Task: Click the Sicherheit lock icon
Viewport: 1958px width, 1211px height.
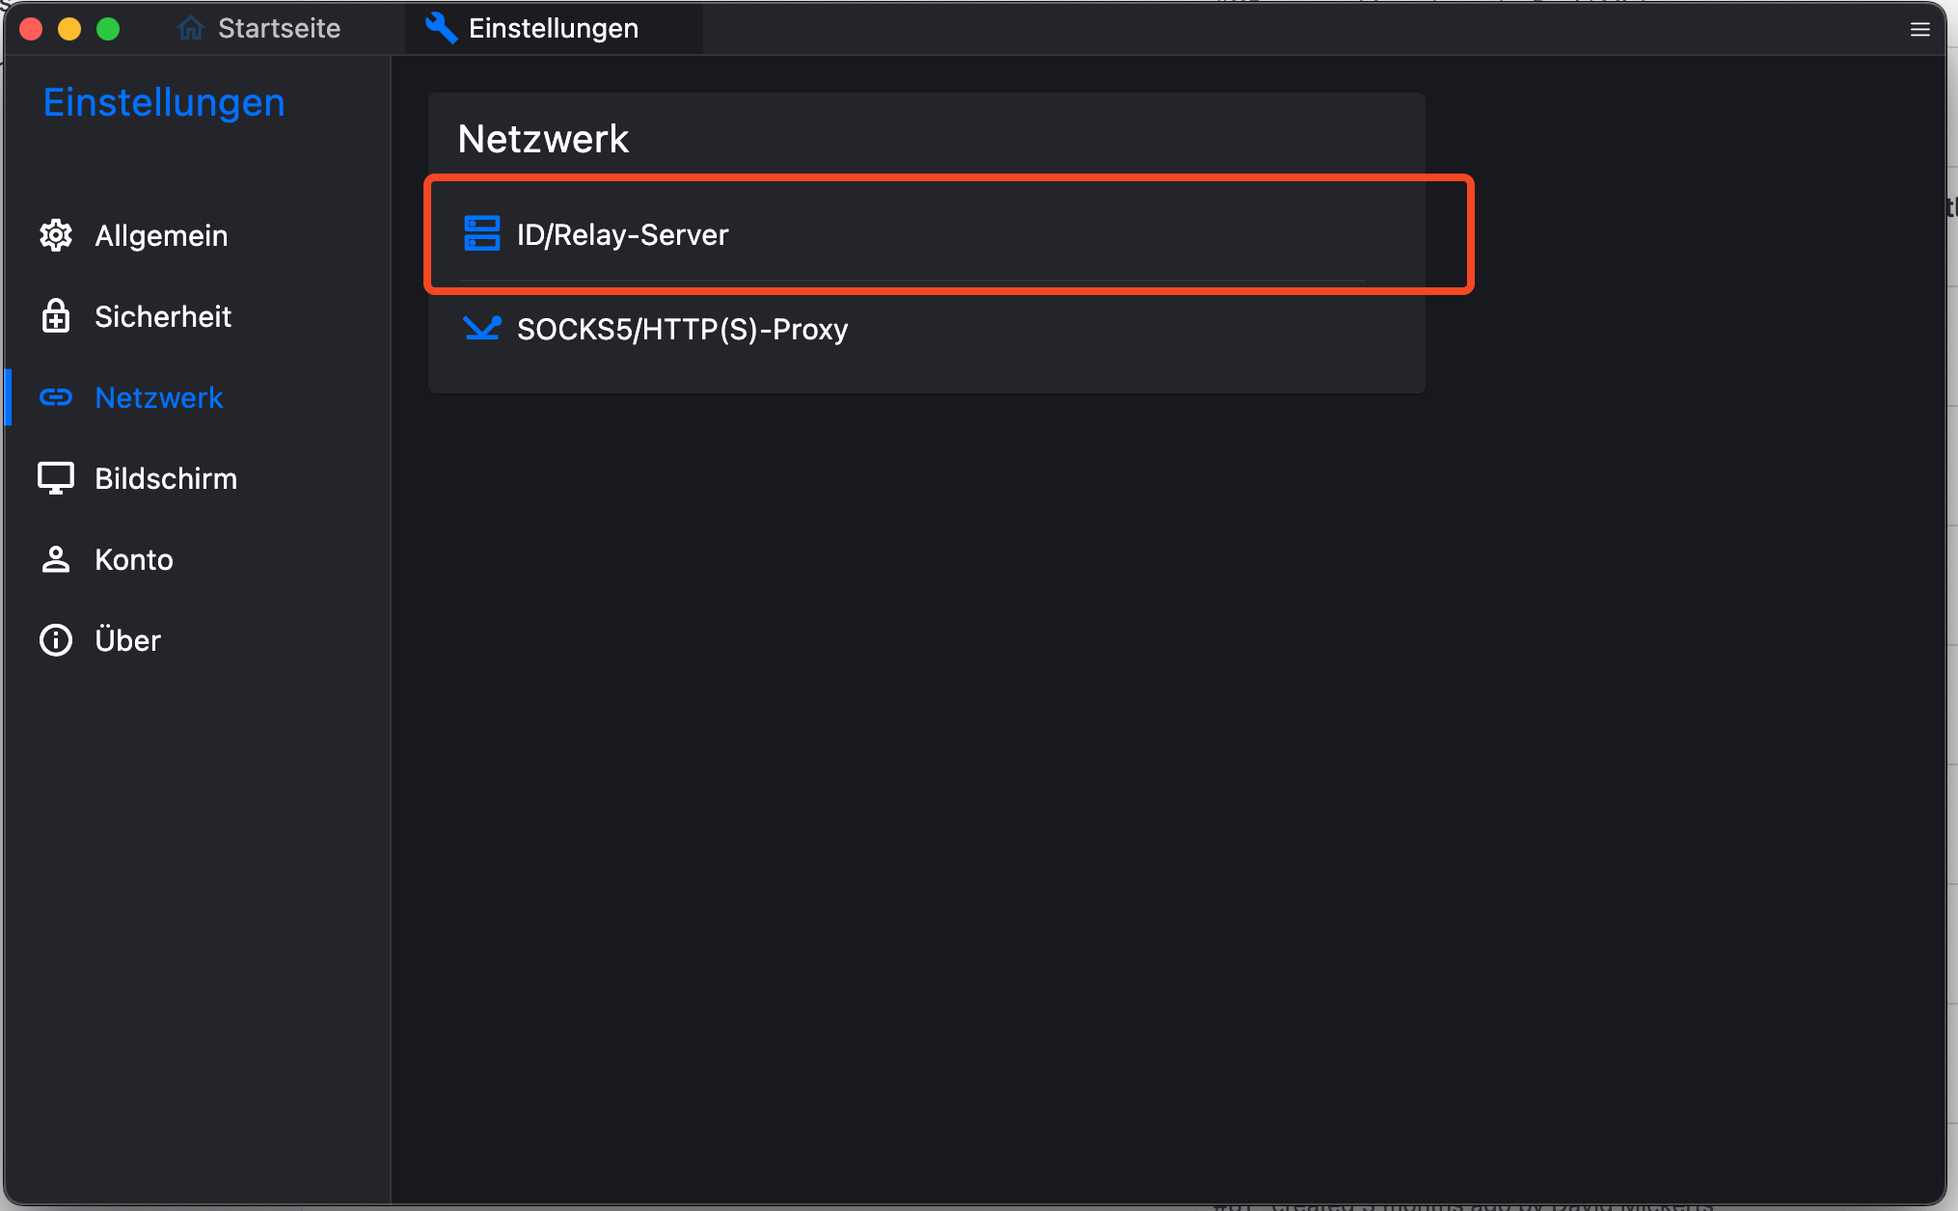Action: (56, 316)
